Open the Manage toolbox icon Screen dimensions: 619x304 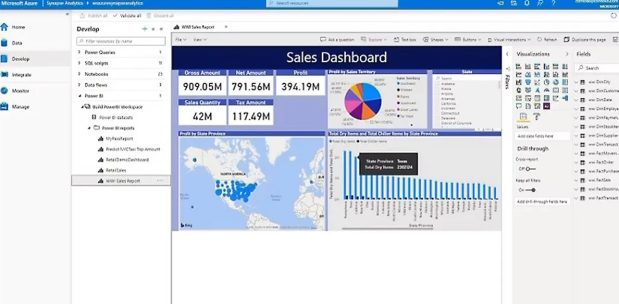click(4, 106)
